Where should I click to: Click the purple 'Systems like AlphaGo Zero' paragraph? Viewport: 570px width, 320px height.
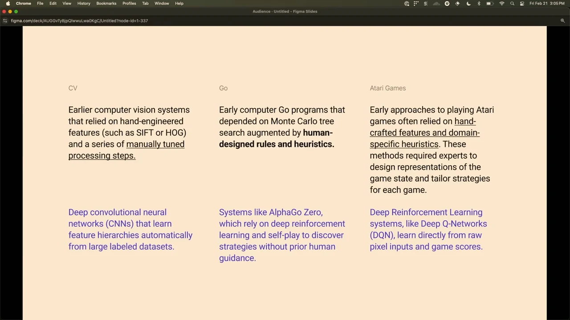point(282,235)
